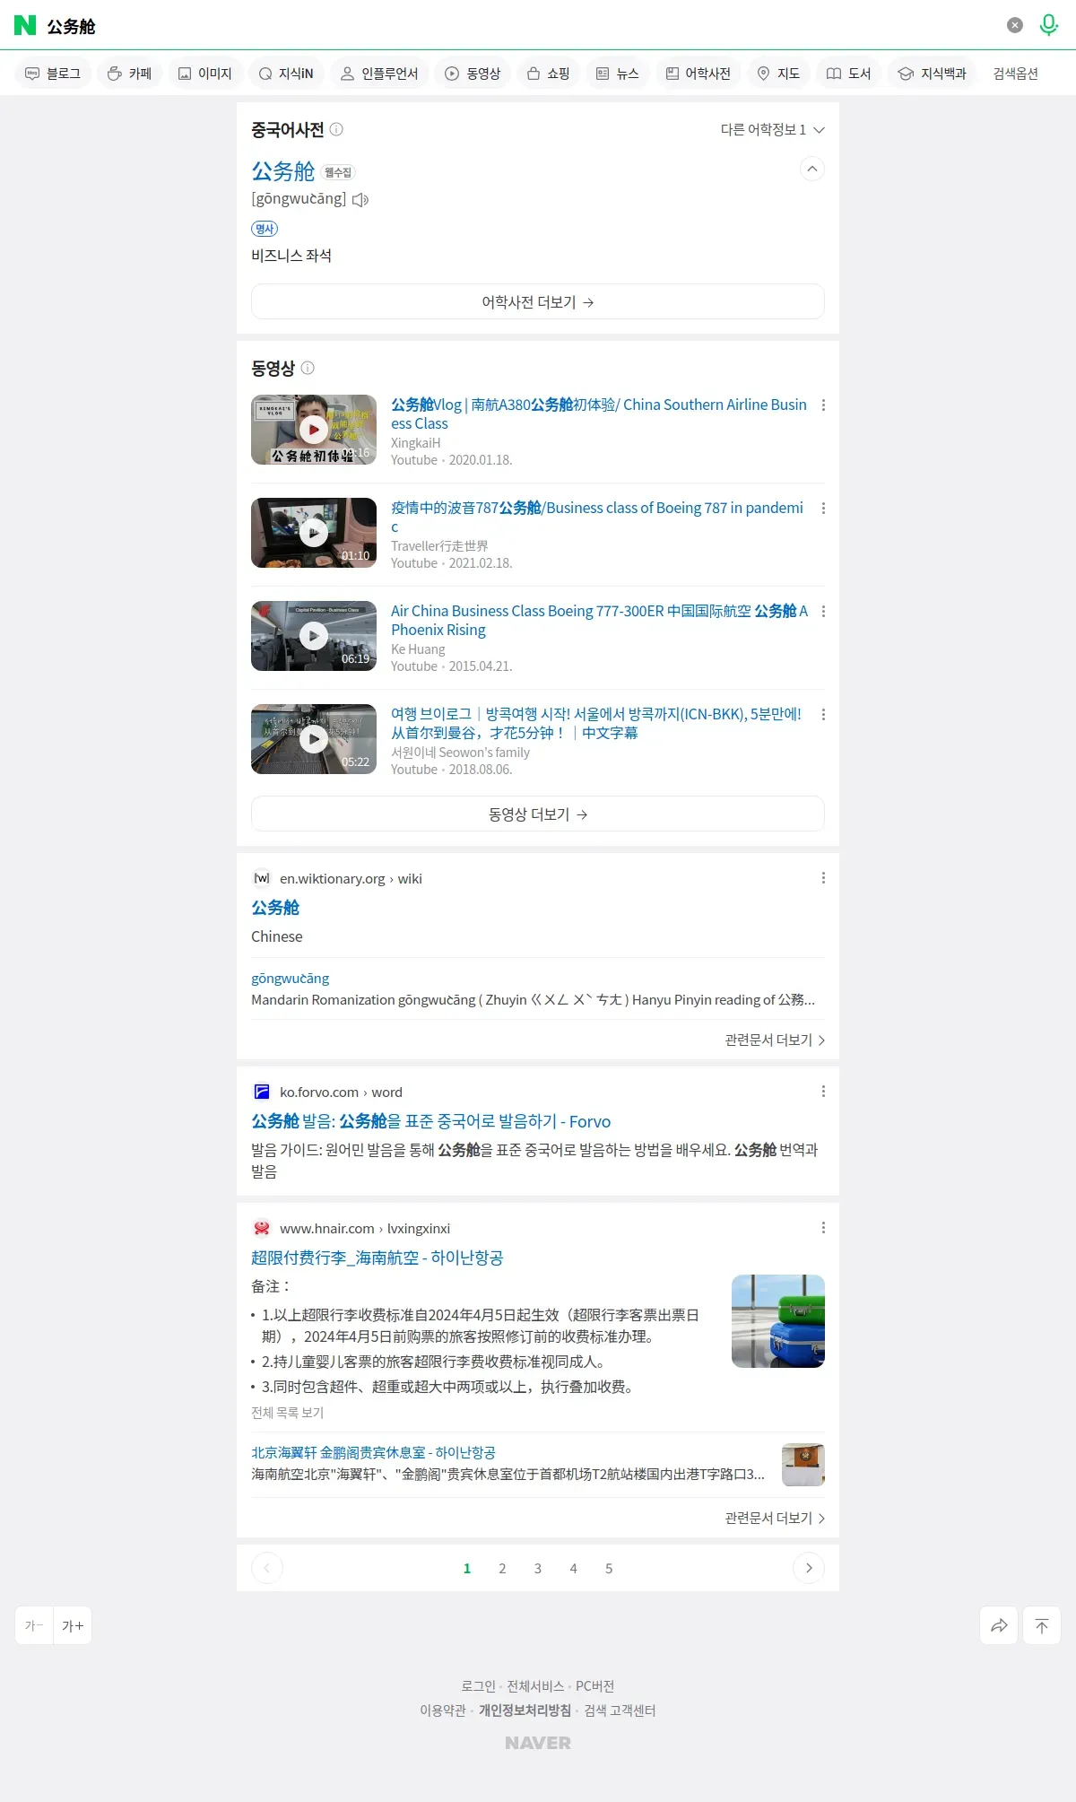
Task: Switch to 이미지 tab
Action: coord(205,74)
